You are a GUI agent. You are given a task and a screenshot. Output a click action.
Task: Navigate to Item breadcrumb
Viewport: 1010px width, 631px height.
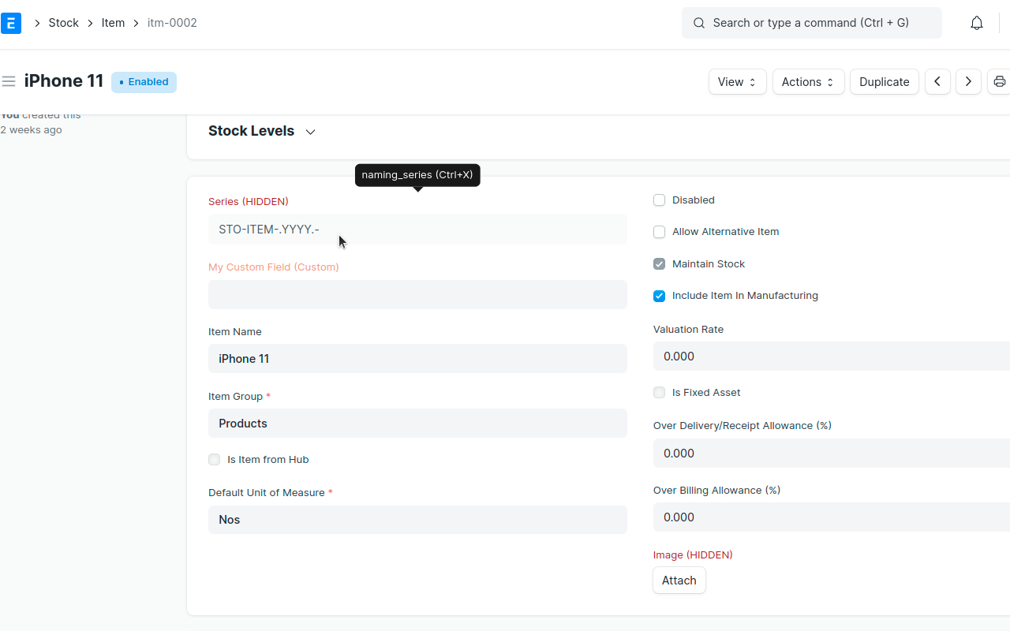pos(113,23)
